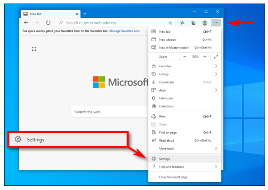Image resolution: width=268 pixels, height=190 pixels.
Task: Expand the Favorites submenu
Action: (x=216, y=66)
